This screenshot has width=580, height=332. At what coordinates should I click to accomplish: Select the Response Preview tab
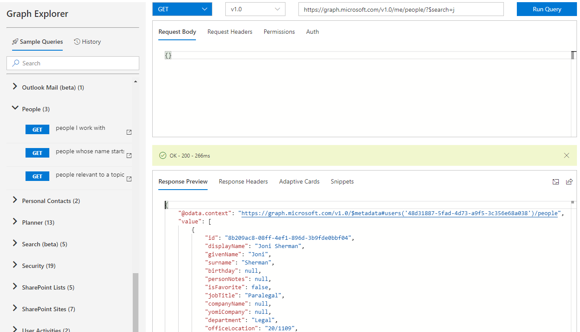pyautogui.click(x=183, y=182)
